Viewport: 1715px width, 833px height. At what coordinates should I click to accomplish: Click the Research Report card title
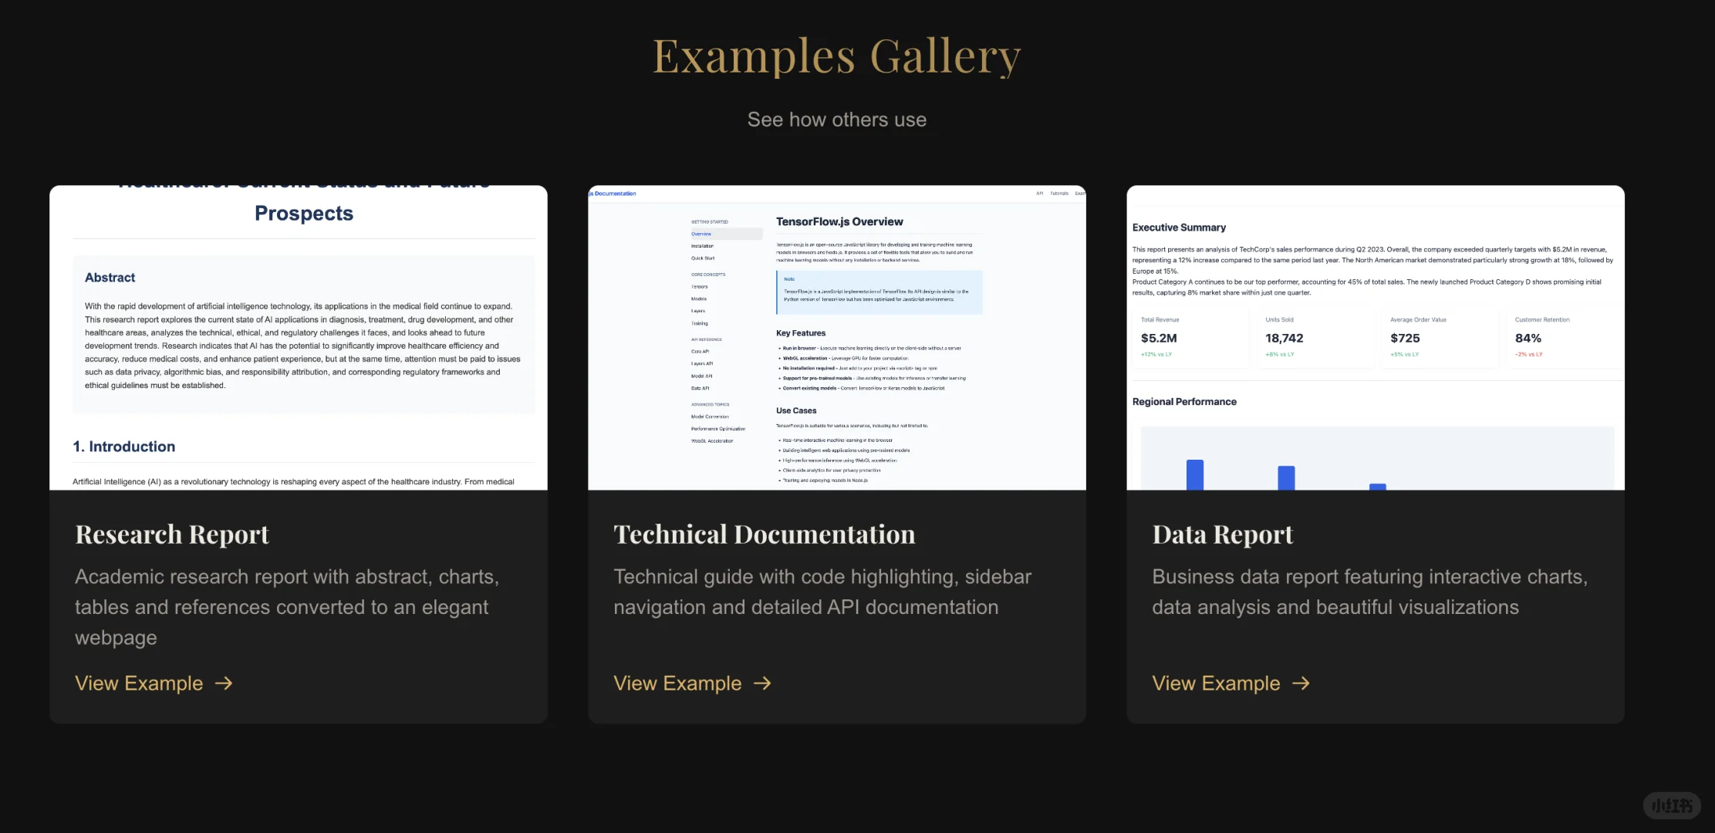coord(172,535)
